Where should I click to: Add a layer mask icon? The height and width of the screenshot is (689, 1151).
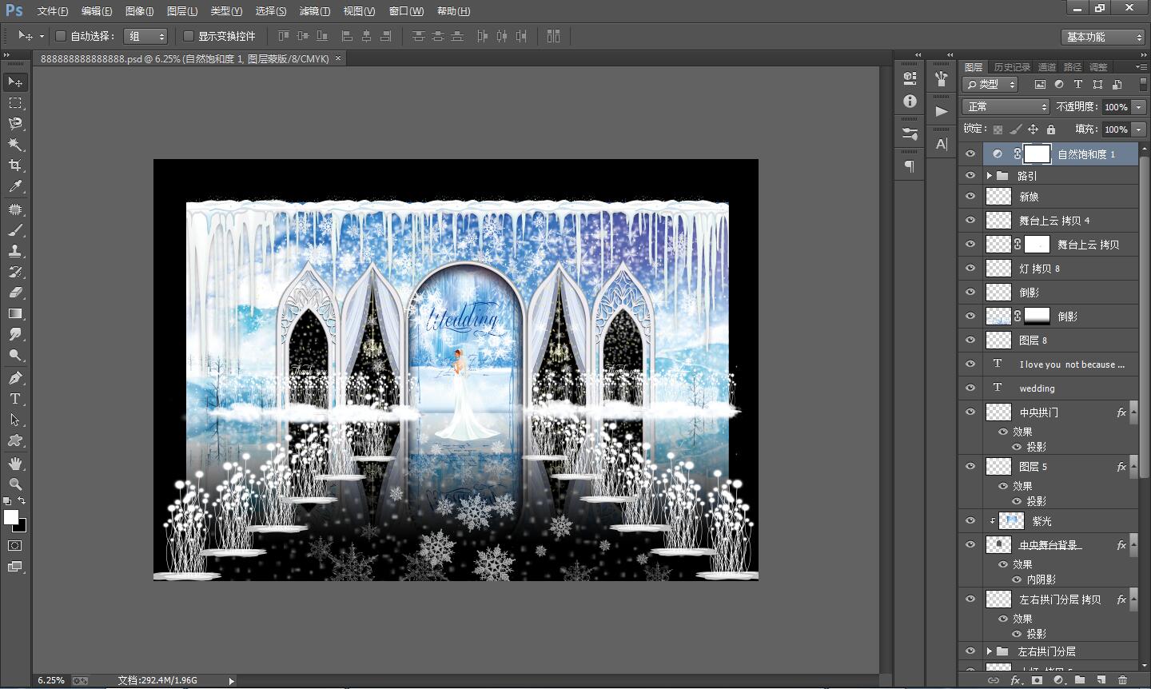1037,680
